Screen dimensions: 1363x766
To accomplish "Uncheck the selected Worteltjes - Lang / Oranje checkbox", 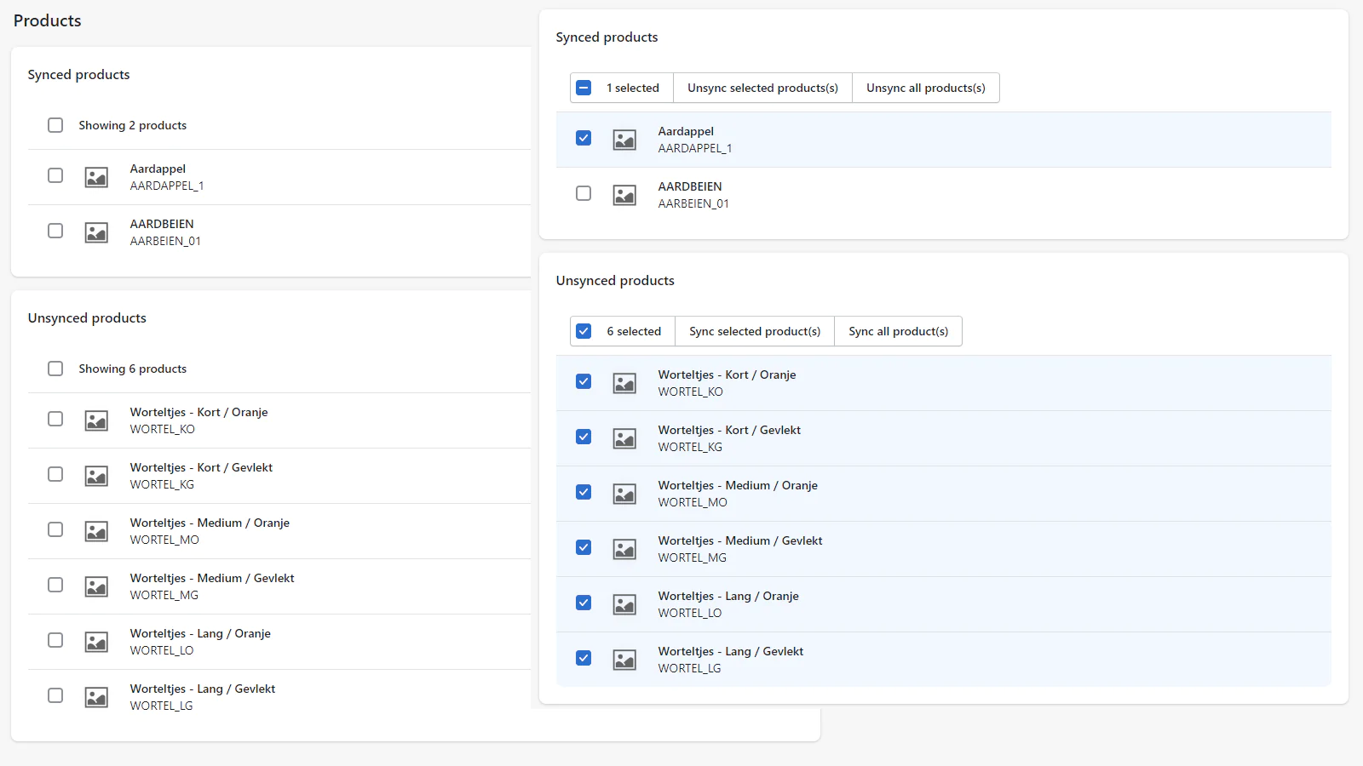I will 584,603.
